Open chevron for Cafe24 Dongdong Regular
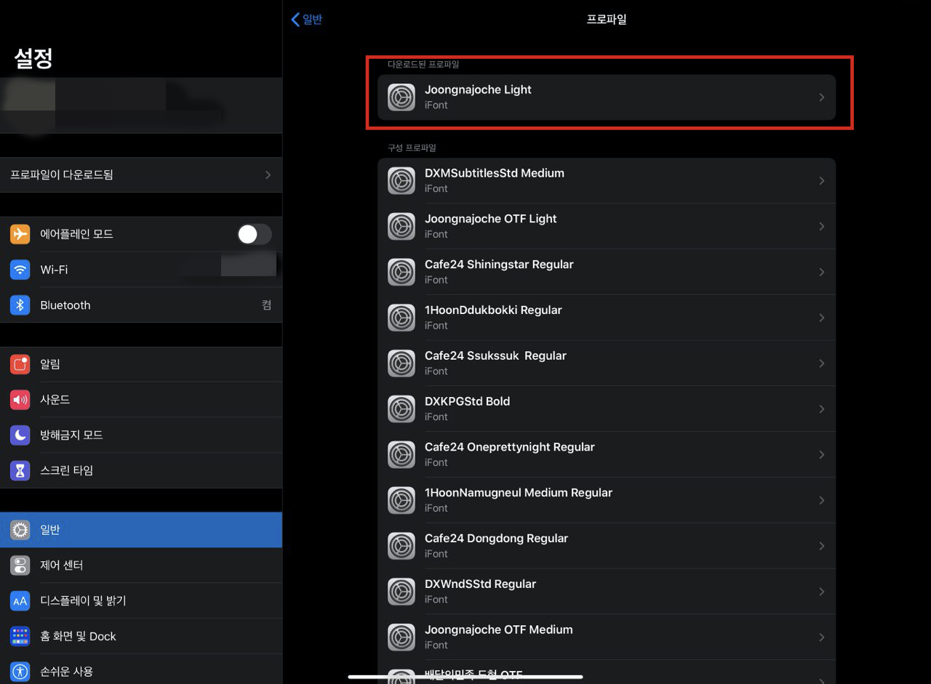The width and height of the screenshot is (931, 684). [x=822, y=546]
